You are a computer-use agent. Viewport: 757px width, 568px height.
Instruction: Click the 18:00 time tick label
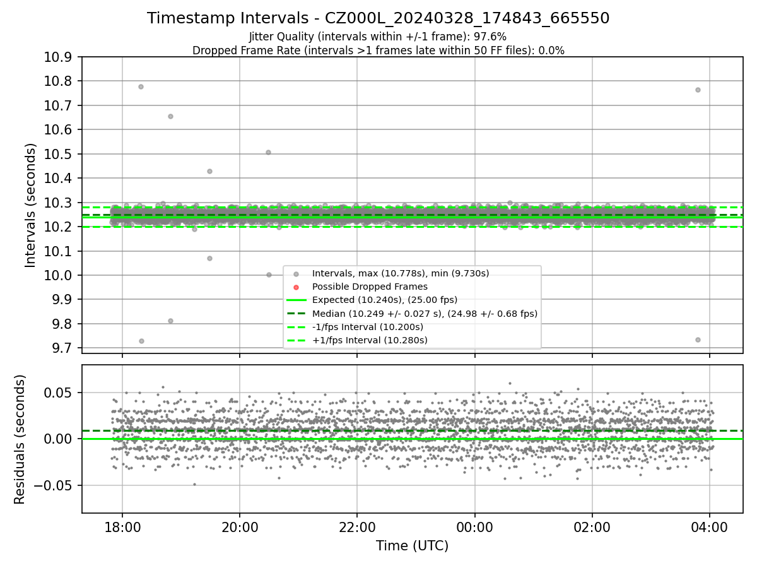point(122,527)
